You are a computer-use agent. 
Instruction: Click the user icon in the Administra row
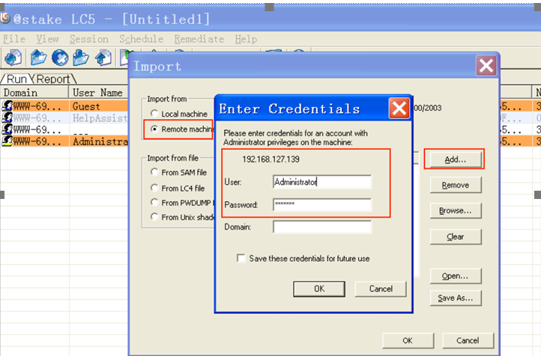point(7,141)
